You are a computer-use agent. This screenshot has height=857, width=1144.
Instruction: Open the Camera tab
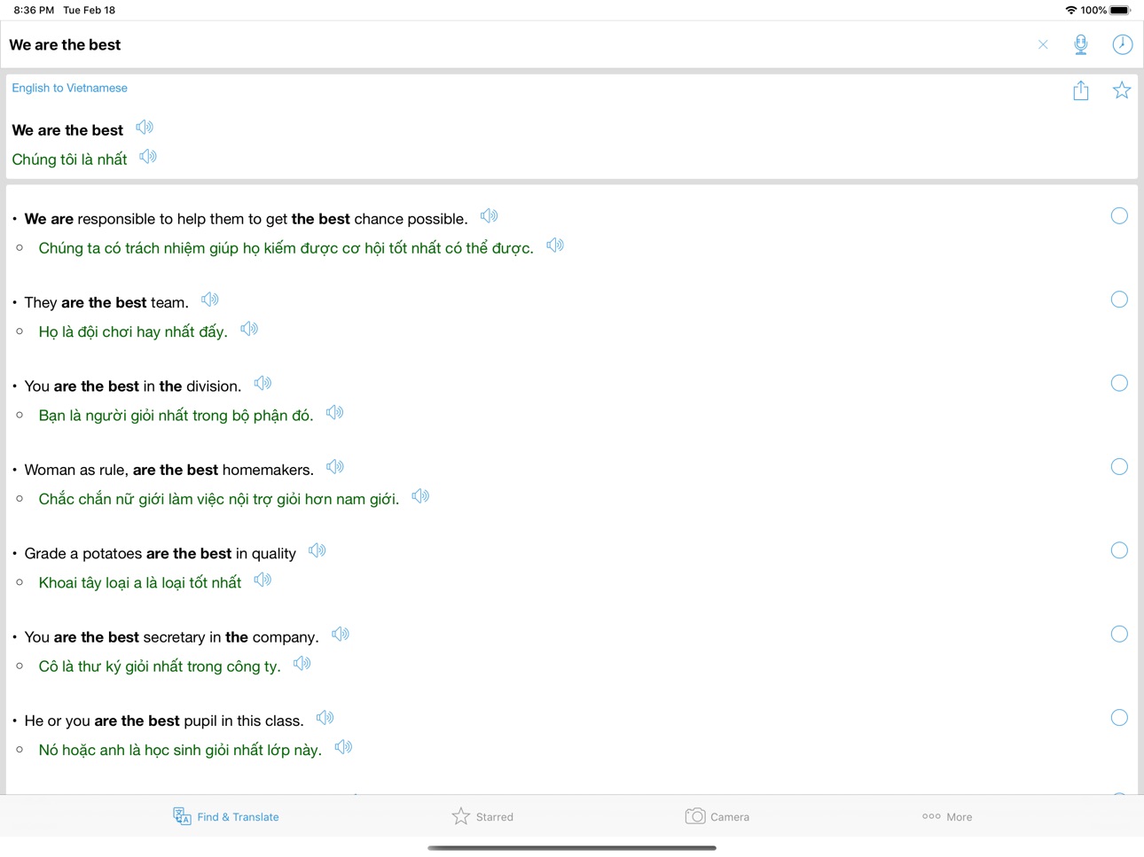(x=717, y=816)
